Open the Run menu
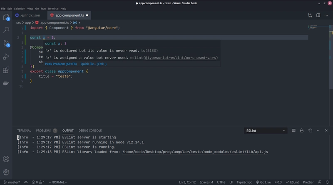The image size is (333, 185). (43, 9)
